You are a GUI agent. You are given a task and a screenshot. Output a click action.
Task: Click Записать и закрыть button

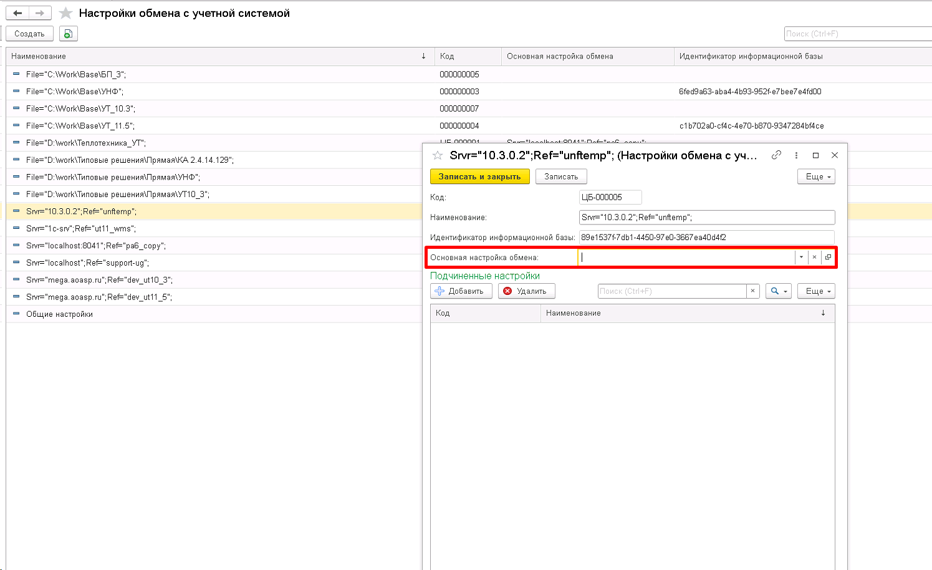(479, 176)
